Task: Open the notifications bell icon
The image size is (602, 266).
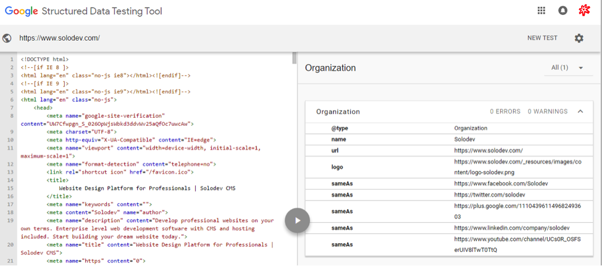Action: [x=562, y=10]
